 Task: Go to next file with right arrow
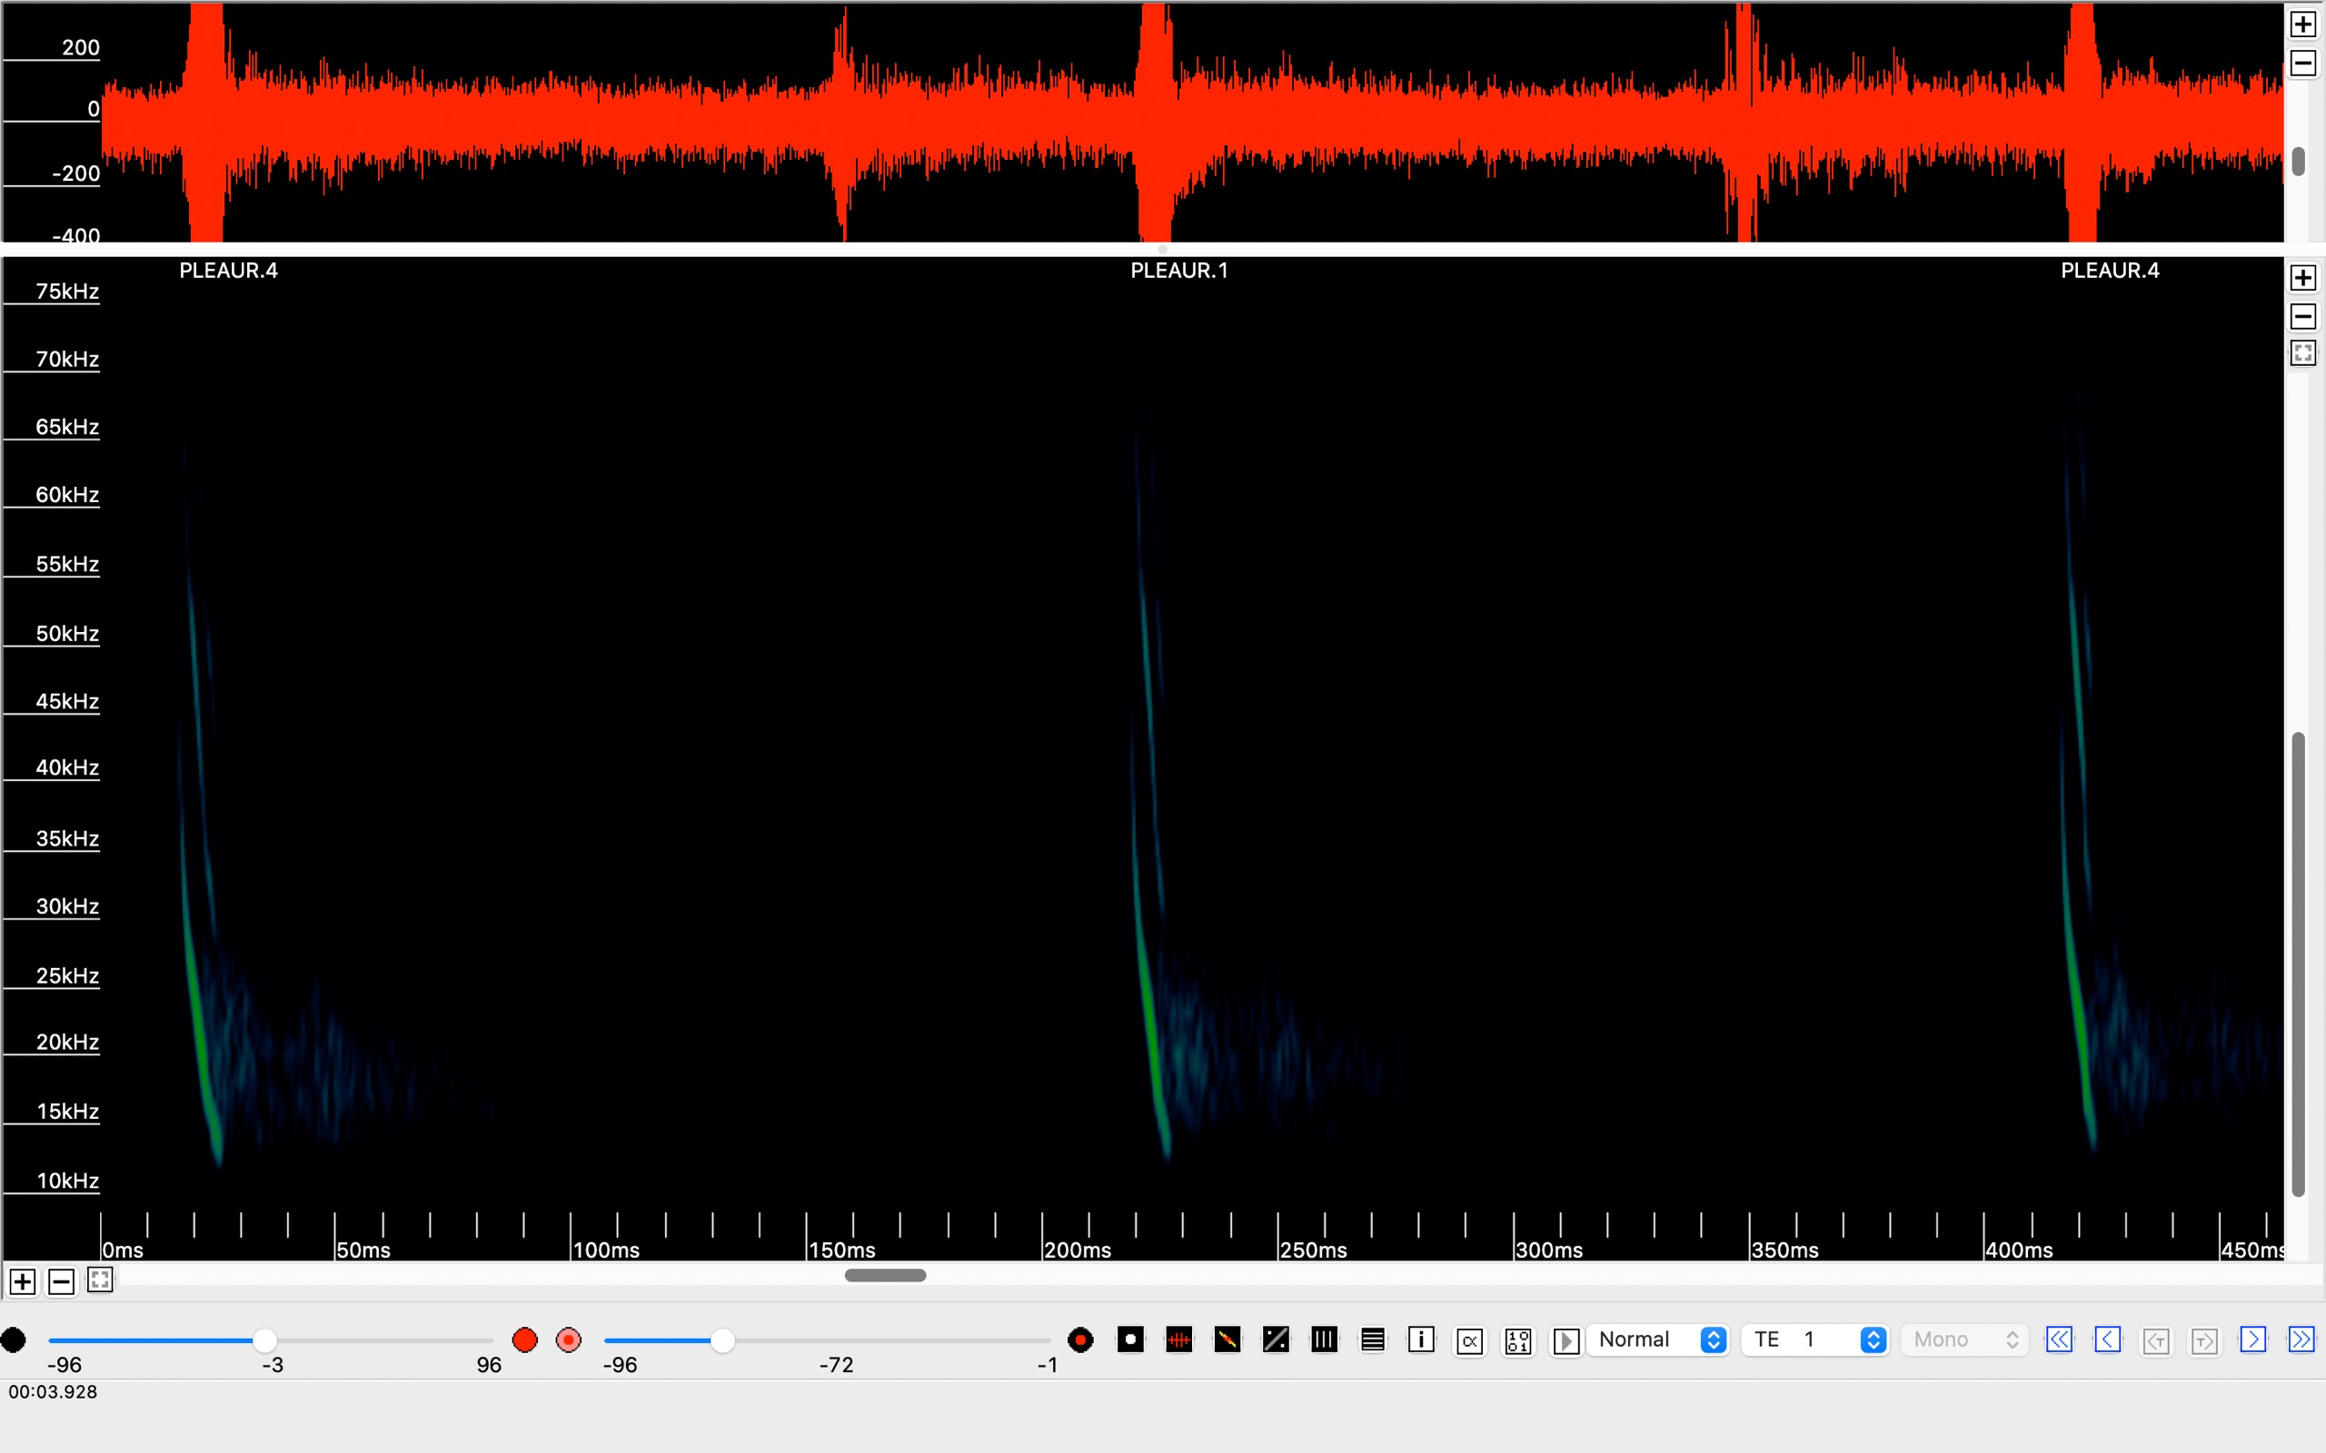[2253, 1339]
